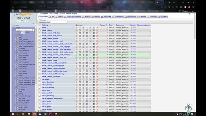
Task: Click search icon for block_content_field_revision
Action: tap(87, 36)
